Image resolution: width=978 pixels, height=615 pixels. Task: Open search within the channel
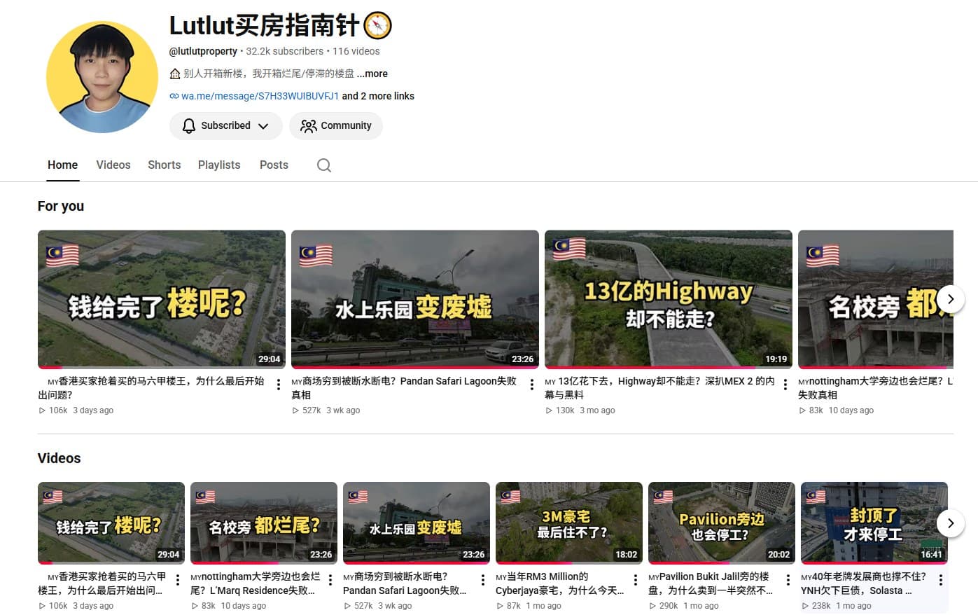point(323,165)
